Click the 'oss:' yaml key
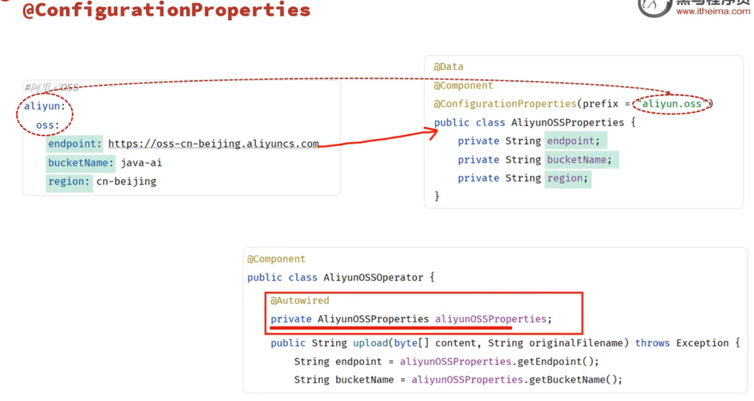Viewport: 754px width, 401px height. coord(48,125)
